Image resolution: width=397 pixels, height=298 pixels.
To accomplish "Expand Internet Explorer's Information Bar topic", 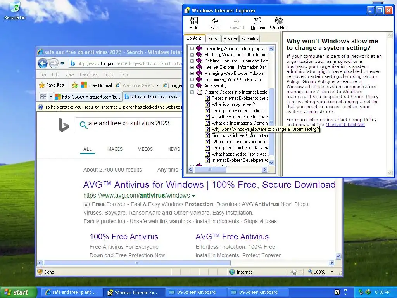I will (192, 67).
